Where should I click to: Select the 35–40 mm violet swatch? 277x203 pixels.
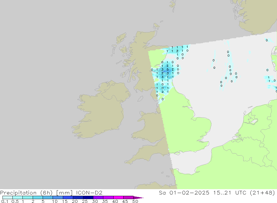coord(108,197)
